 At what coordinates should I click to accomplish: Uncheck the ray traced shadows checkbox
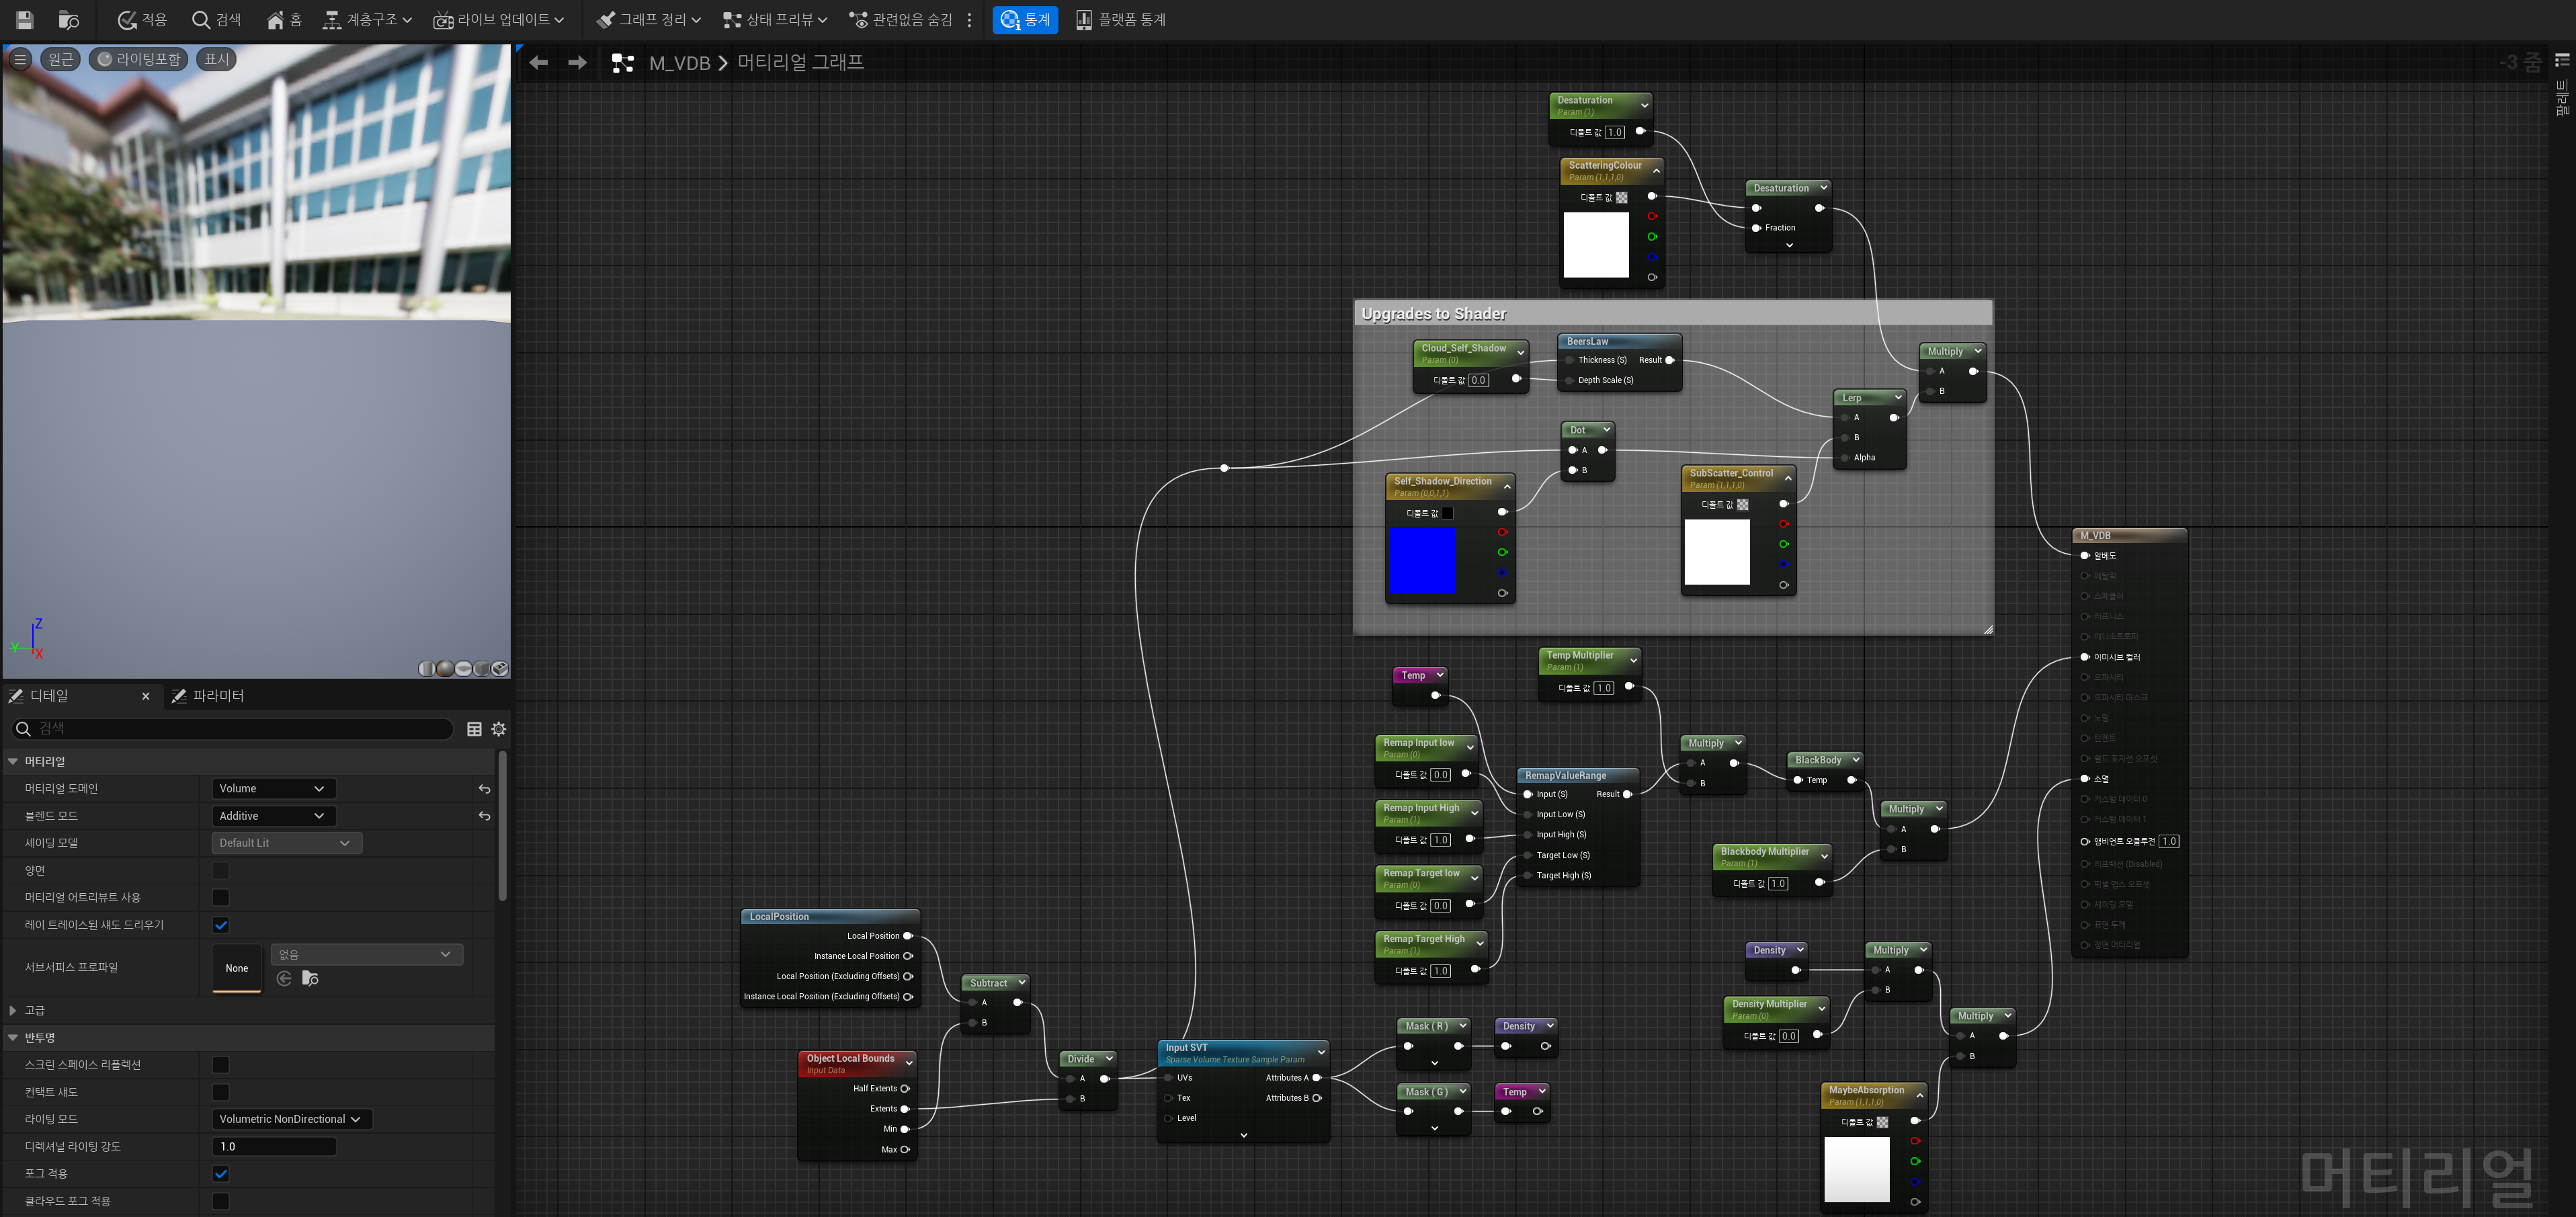point(221,925)
